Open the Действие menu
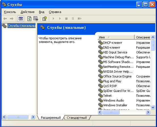This screenshot has width=157, height=127. click(28, 12)
